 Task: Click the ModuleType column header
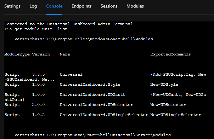point(17,55)
